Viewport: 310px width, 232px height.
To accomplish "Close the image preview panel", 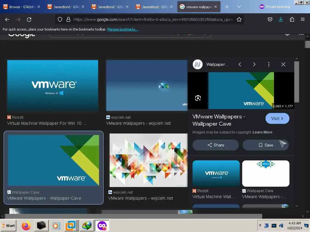I will coord(283,64).
